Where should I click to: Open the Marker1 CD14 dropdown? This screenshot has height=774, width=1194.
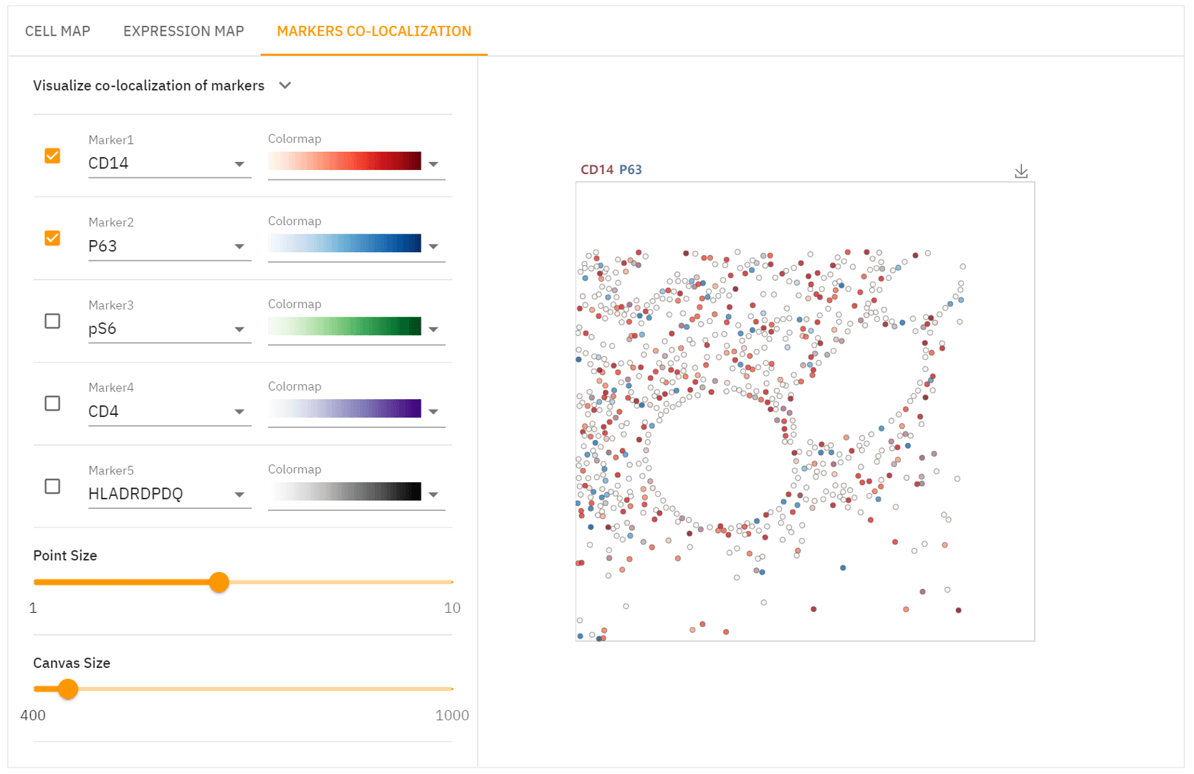[170, 163]
